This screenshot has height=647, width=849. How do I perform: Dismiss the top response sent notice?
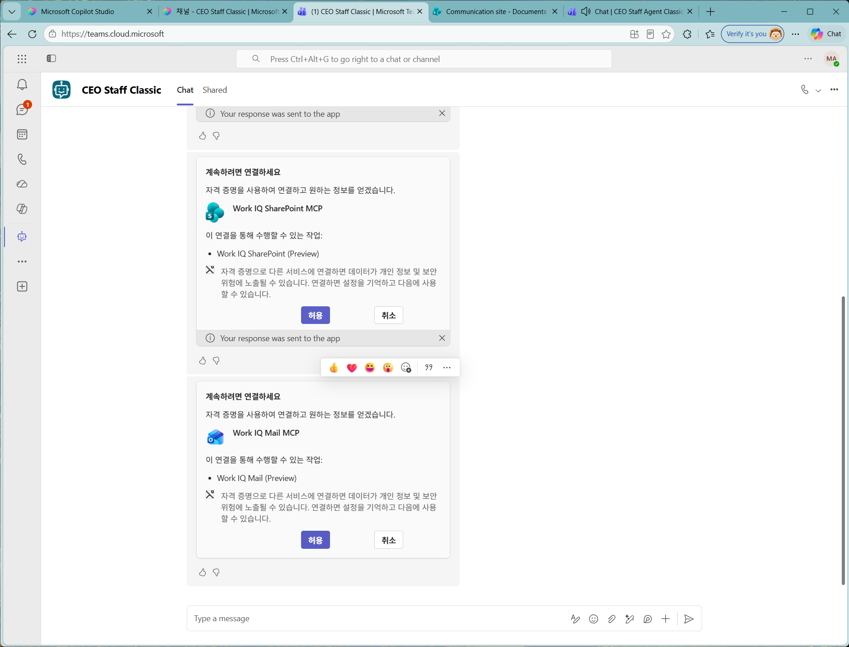pos(442,113)
